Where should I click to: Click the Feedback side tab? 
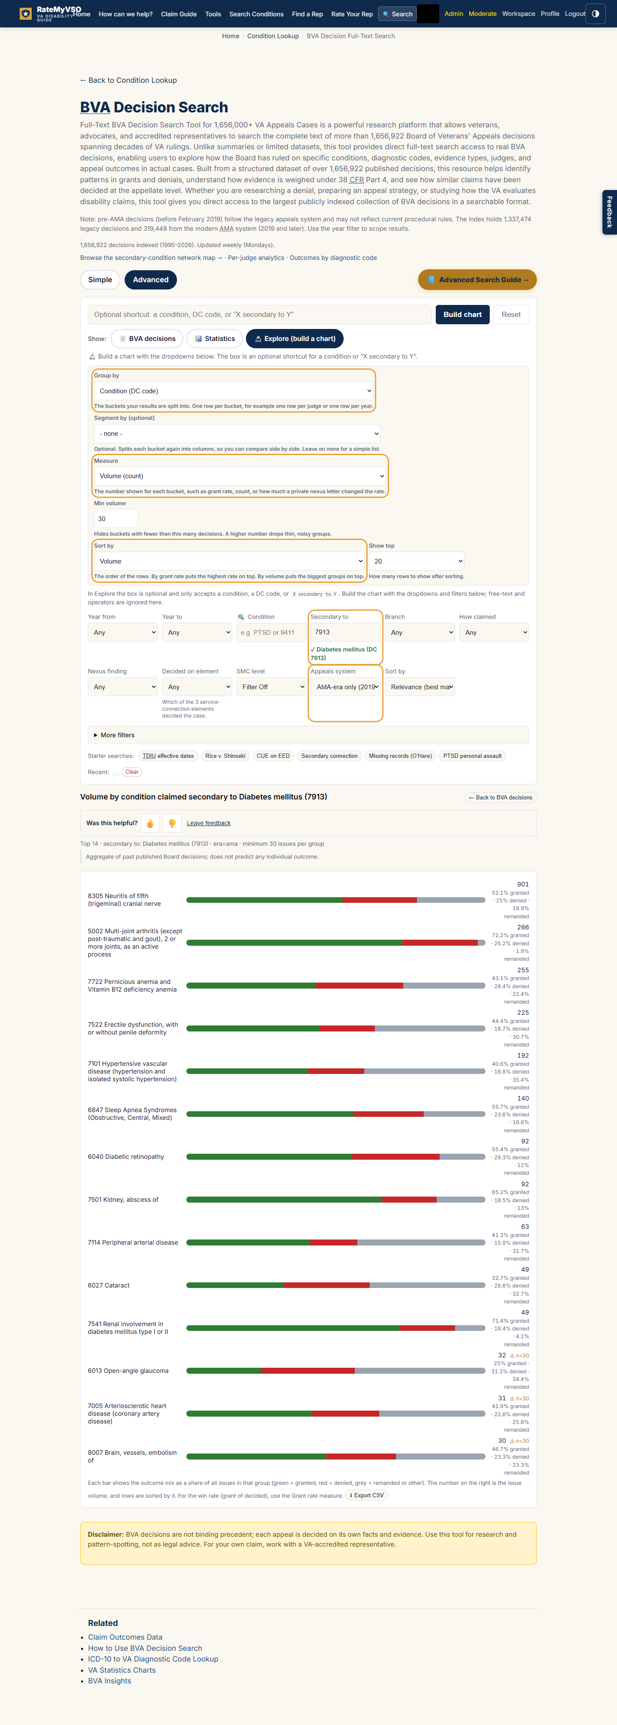pyautogui.click(x=609, y=211)
